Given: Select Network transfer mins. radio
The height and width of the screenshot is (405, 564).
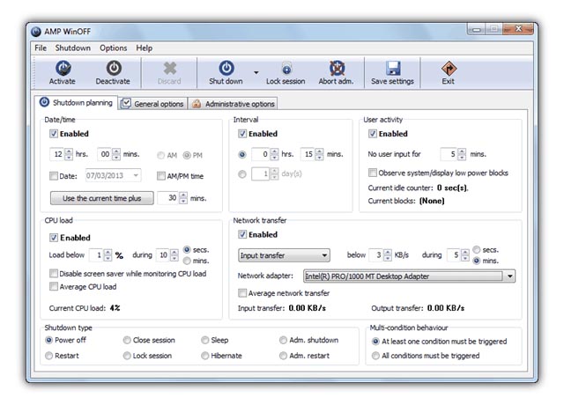Looking at the screenshot, I should [x=477, y=261].
